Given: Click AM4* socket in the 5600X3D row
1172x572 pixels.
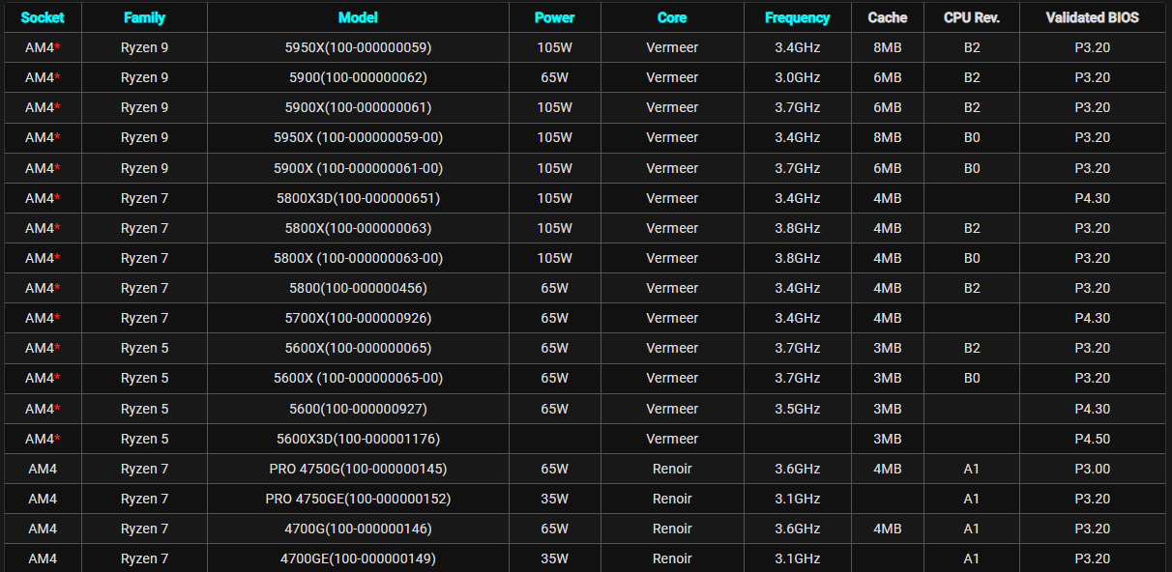Looking at the screenshot, I should [43, 439].
